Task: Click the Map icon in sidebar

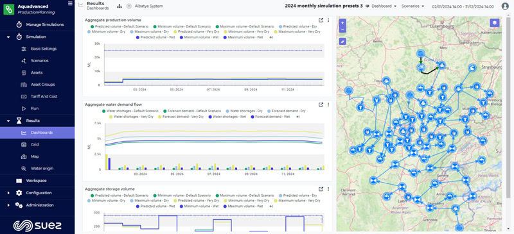Action: click(24, 157)
